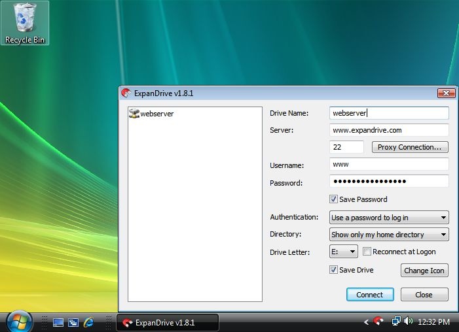459x332 pixels.
Task: Select the webserver drive icon in list
Action: click(x=134, y=114)
